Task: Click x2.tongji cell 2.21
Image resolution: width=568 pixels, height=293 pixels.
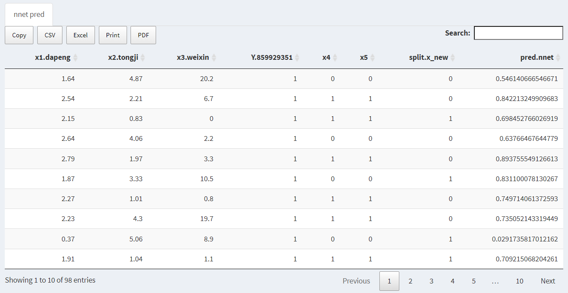Action: pos(136,99)
